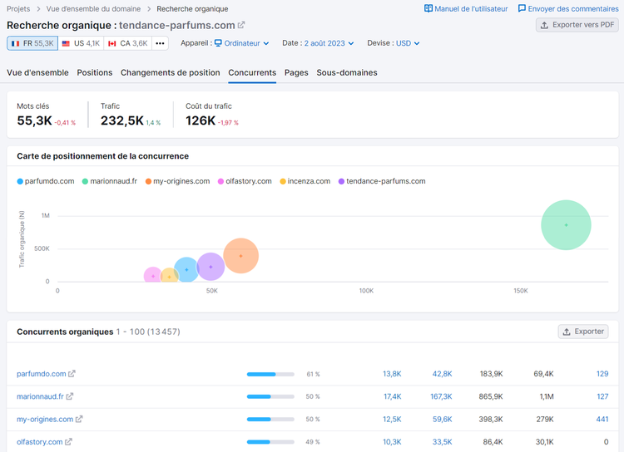624x452 pixels.
Task: Select the CA 3,6K database
Action: coord(128,43)
